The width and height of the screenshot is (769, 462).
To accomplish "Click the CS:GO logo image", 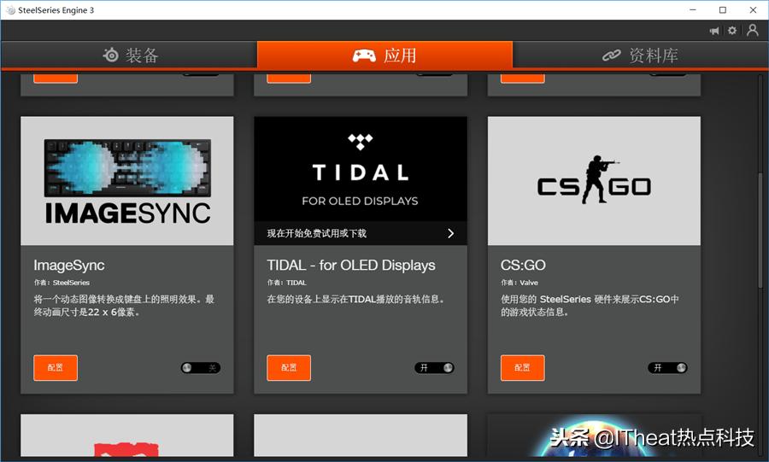I will 594,181.
